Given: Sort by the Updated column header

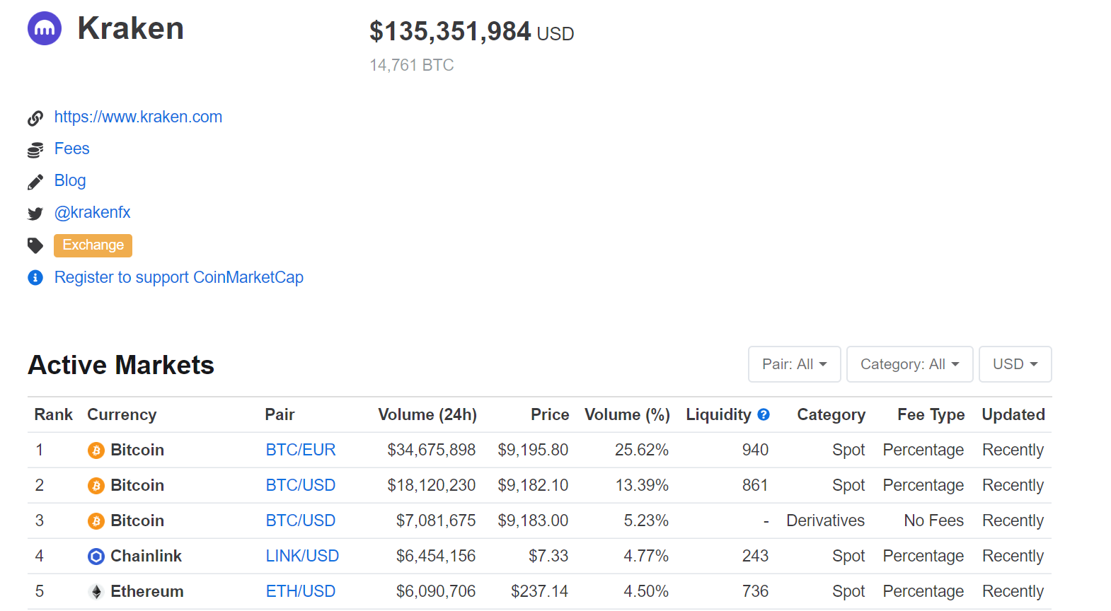Looking at the screenshot, I should 1013,414.
